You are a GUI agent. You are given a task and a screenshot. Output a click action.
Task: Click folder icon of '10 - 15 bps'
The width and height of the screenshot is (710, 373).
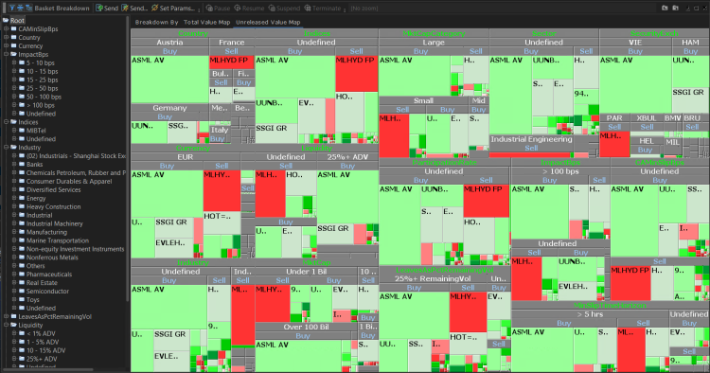(x=22, y=72)
